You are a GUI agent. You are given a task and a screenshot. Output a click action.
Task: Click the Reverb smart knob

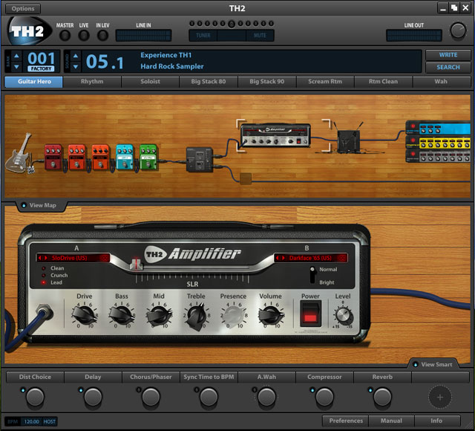click(x=382, y=397)
